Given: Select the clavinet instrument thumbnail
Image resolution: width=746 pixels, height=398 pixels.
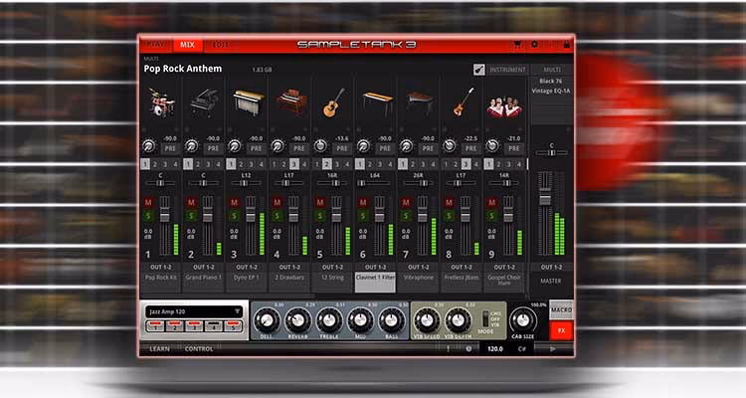Looking at the screenshot, I should [x=377, y=102].
